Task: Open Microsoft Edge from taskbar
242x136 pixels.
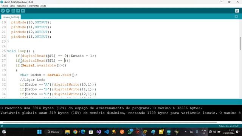Action: coord(83,132)
